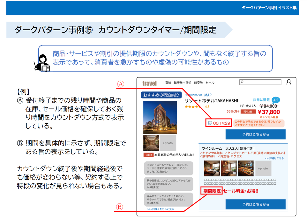Screen dimensions: 307x219
Task: Click the room photo with the window view
Action: click(x=229, y=168)
